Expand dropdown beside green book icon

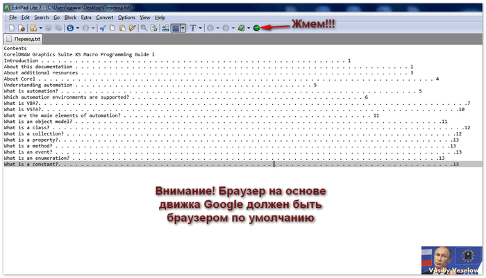point(249,28)
